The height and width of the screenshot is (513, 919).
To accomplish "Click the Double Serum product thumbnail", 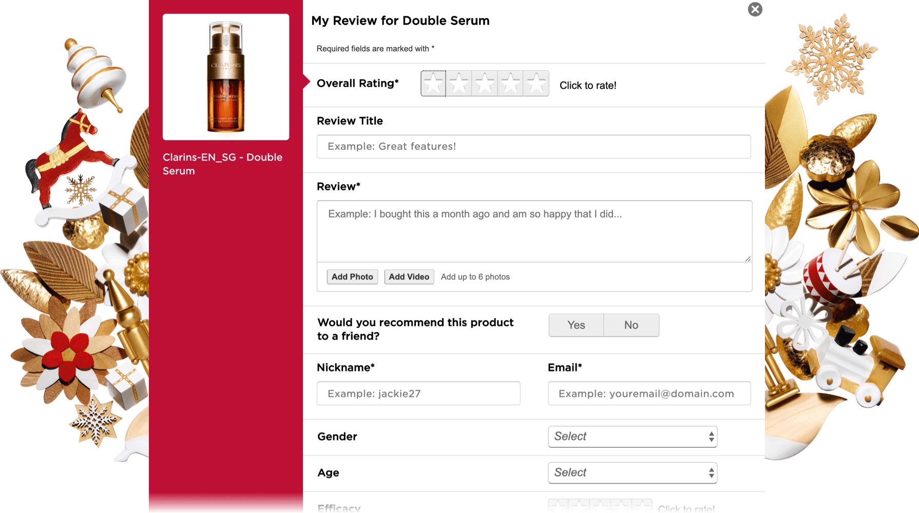I will 226,77.
